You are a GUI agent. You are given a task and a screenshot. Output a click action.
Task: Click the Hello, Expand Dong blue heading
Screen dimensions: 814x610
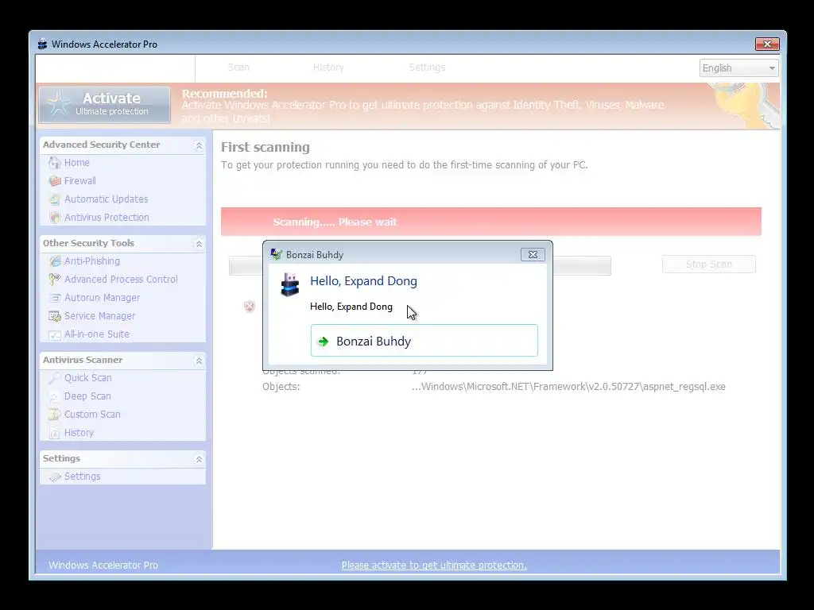tap(363, 281)
